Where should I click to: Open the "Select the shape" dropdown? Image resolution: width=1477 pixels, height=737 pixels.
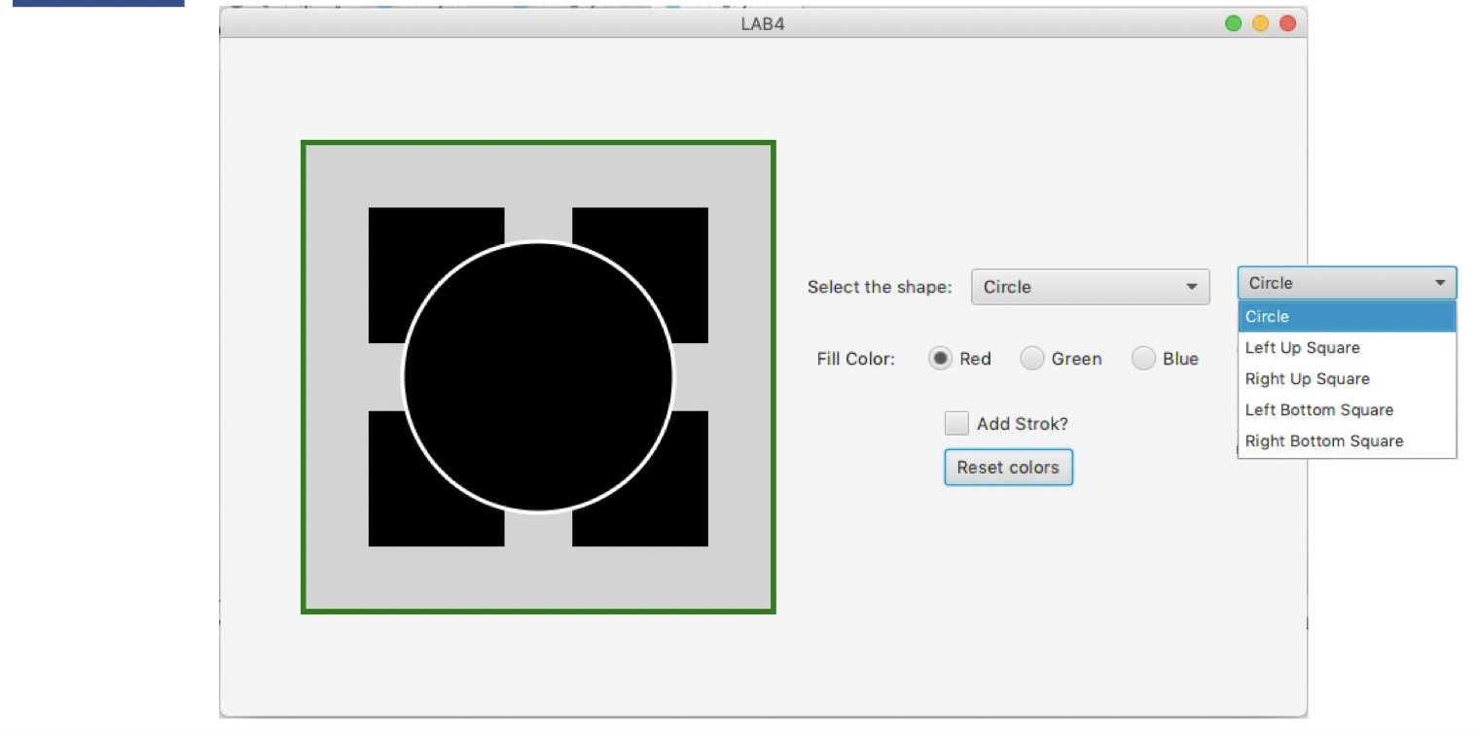(1089, 286)
